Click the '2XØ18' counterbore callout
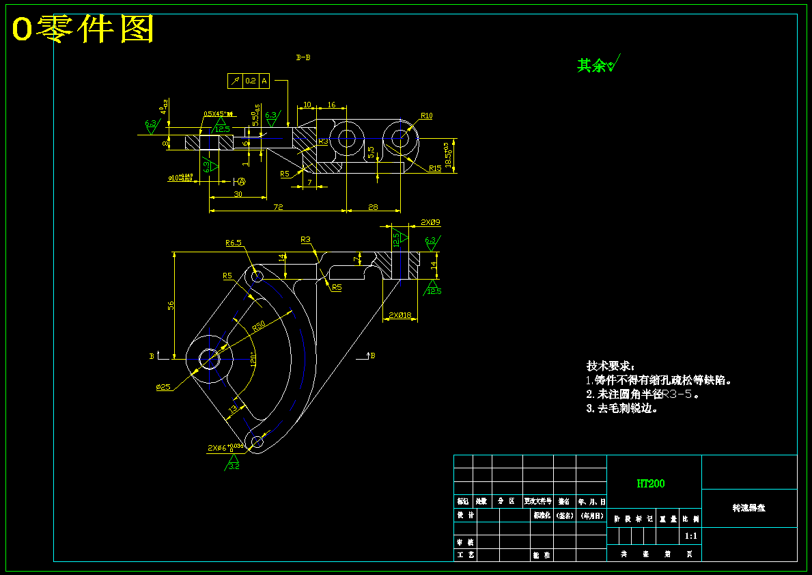Viewport: 812px width, 575px height. pos(400,315)
